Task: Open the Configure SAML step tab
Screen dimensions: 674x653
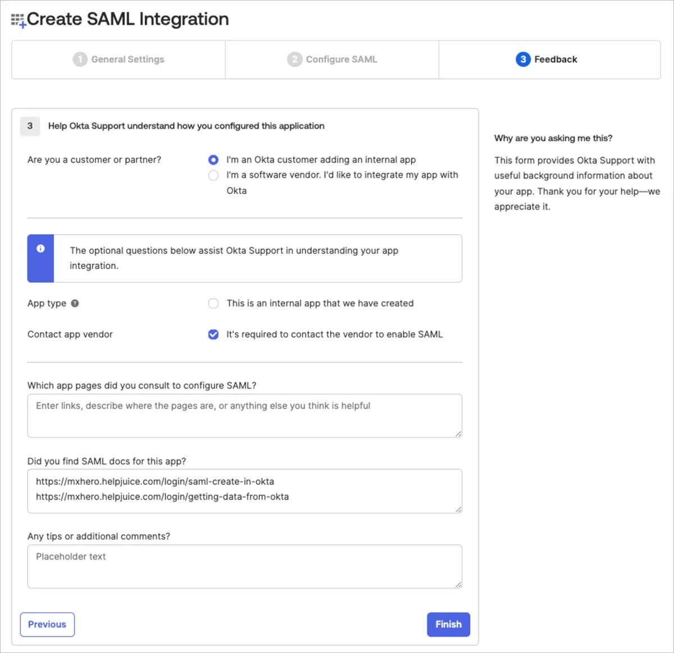Action: coord(333,60)
